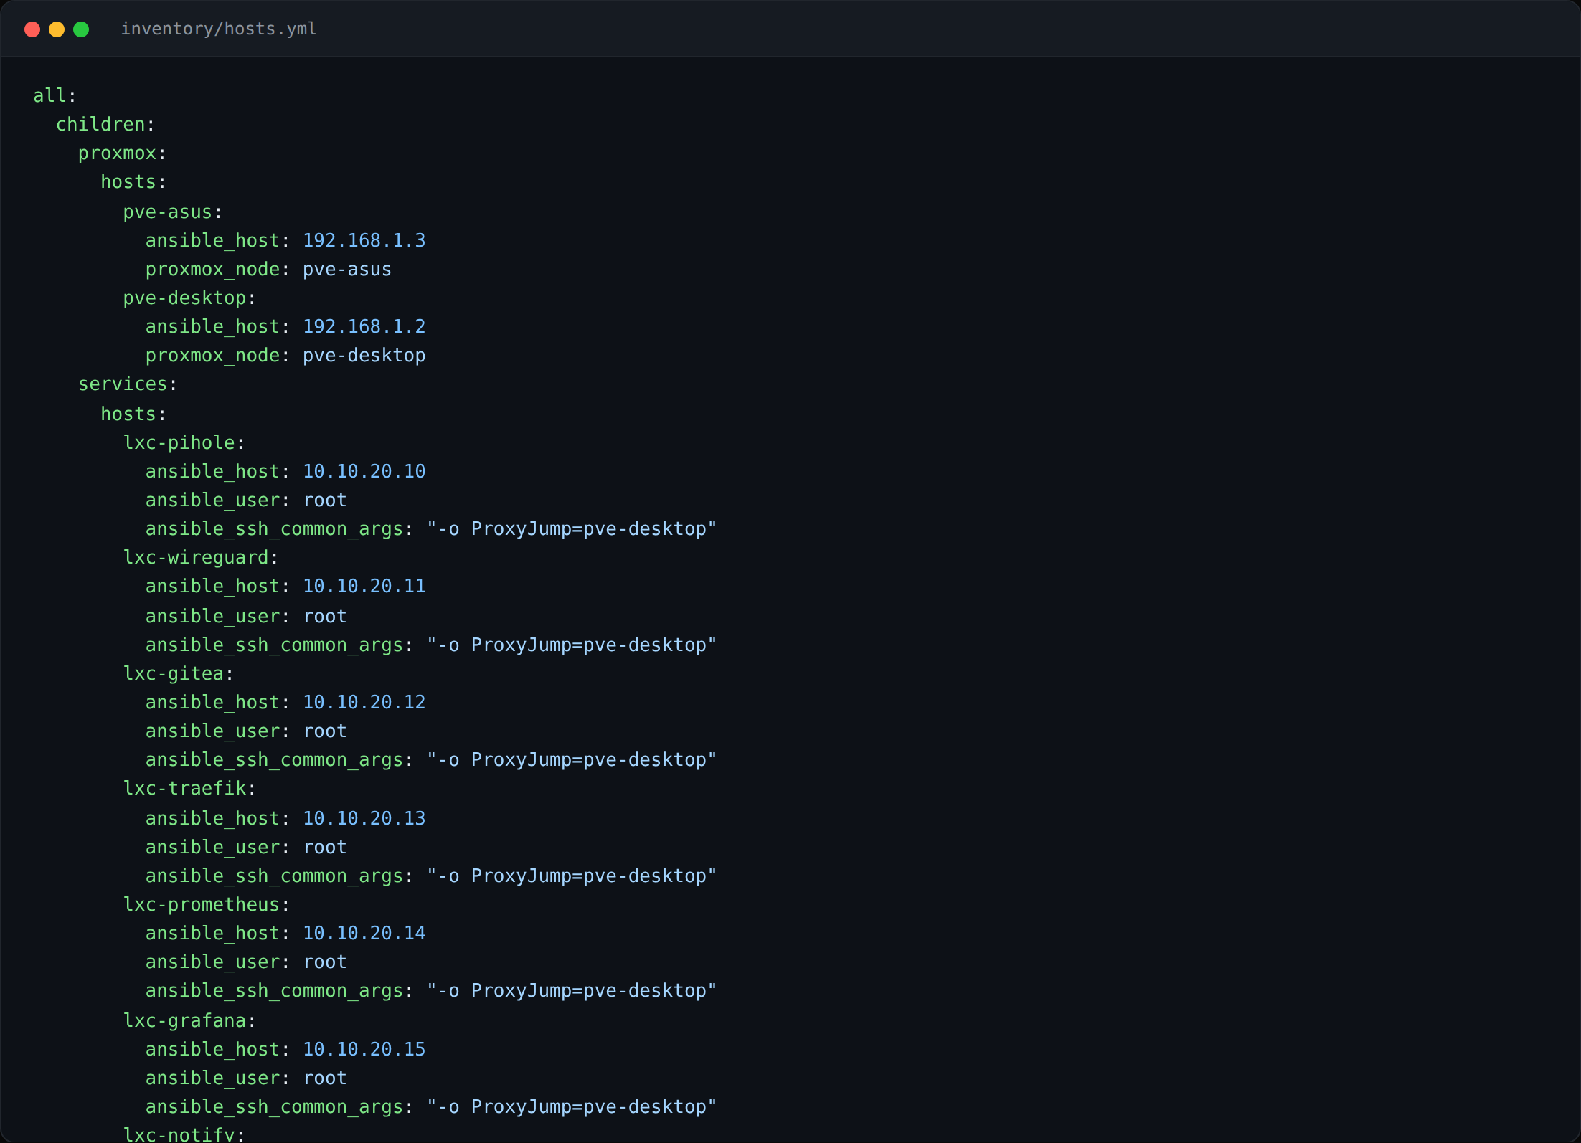The height and width of the screenshot is (1143, 1581).
Task: Click the "lxc-prometheus:" host key
Action: (x=207, y=904)
